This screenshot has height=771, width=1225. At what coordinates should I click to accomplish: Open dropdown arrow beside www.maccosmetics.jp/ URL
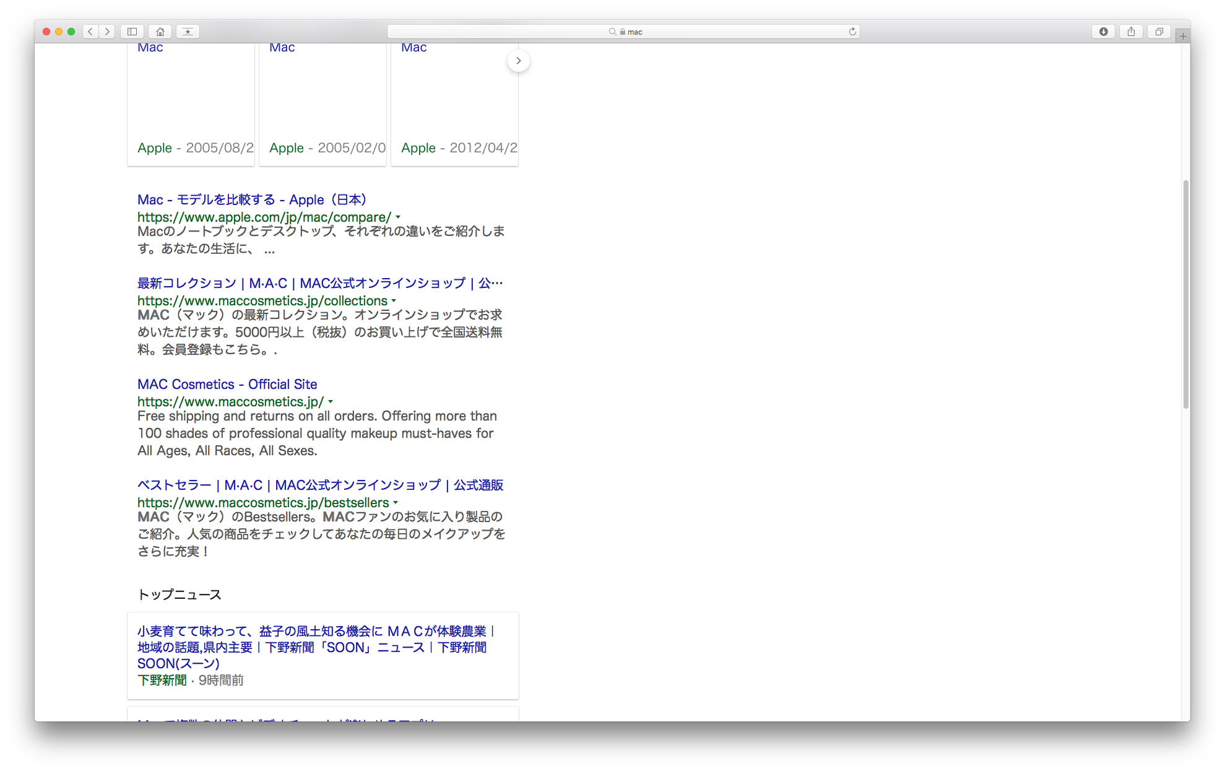(x=331, y=402)
